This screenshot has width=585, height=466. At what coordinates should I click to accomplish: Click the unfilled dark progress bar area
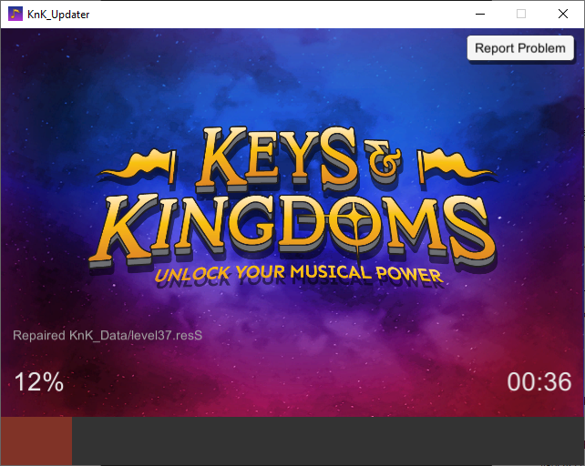(x=328, y=441)
